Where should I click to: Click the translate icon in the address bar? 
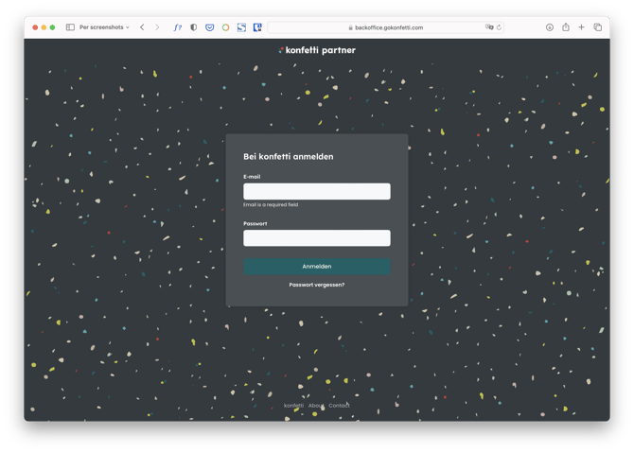pos(489,27)
